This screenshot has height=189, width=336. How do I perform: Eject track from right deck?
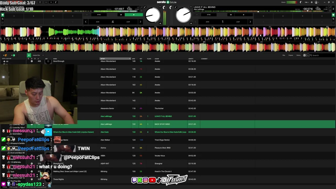(191, 23)
